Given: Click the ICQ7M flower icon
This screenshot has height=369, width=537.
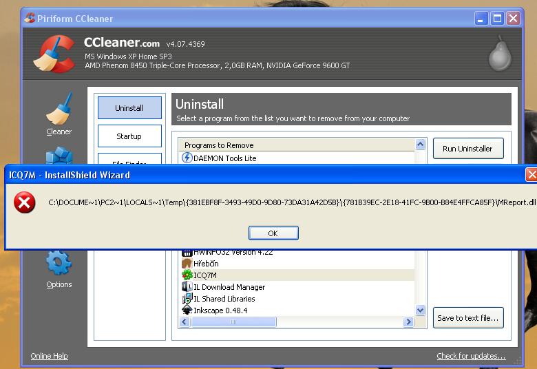Looking at the screenshot, I should coord(187,275).
